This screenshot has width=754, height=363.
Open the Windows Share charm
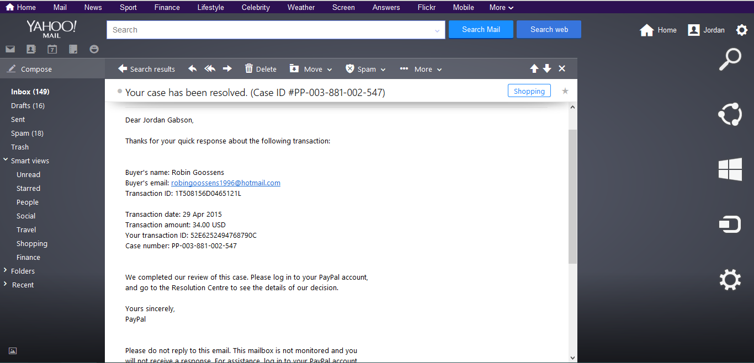(x=730, y=115)
